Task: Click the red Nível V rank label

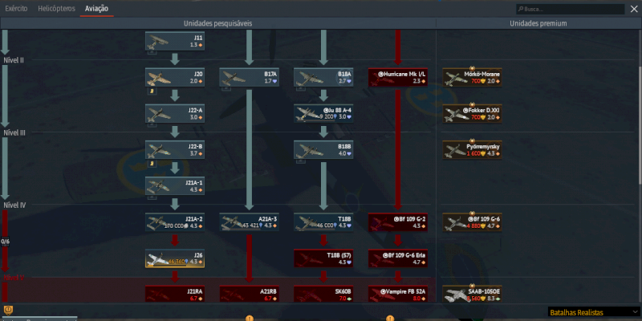Action: [14, 278]
